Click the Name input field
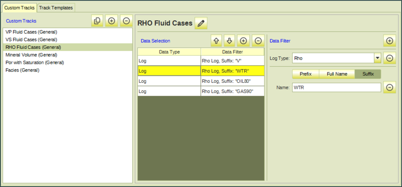 [336, 87]
